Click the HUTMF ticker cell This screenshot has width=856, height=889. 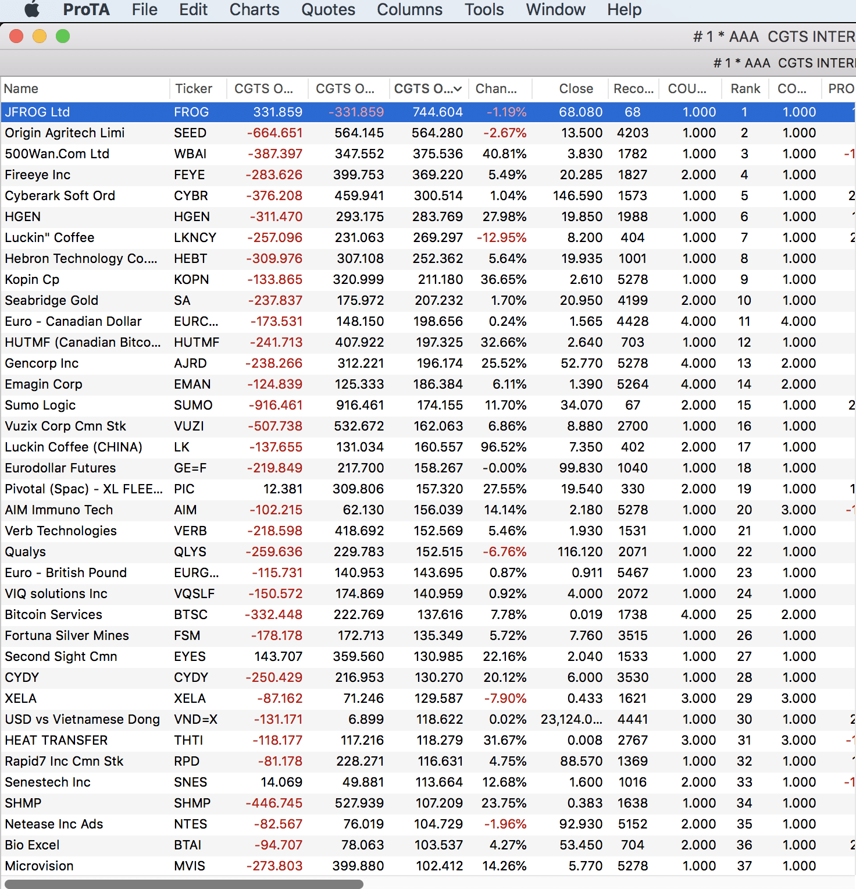pyautogui.click(x=197, y=342)
